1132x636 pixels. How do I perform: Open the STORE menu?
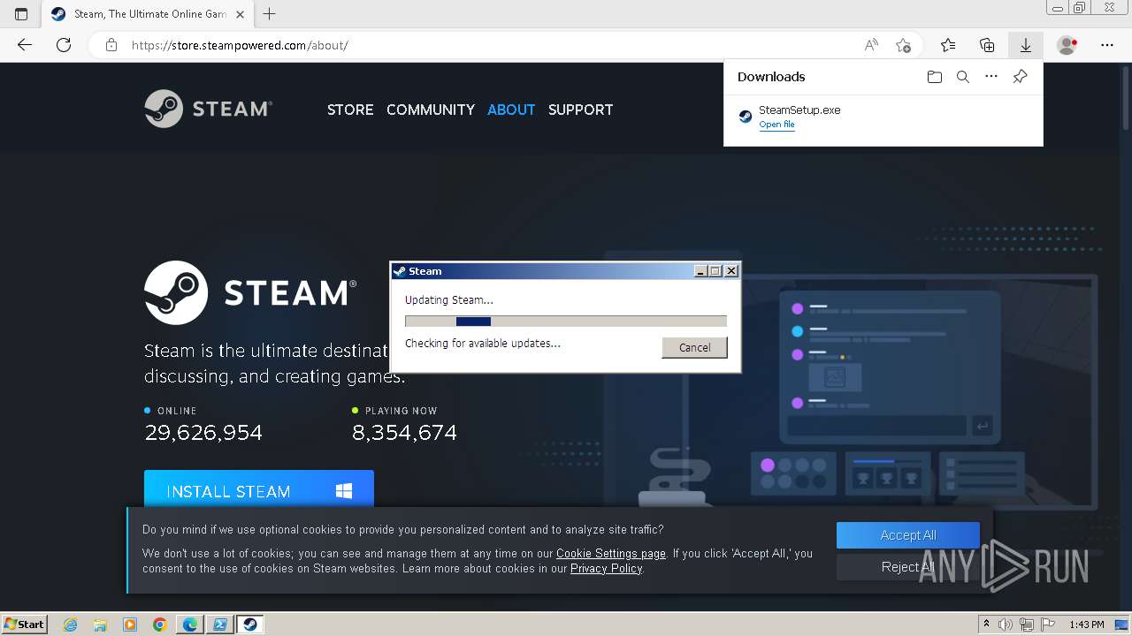pos(350,110)
